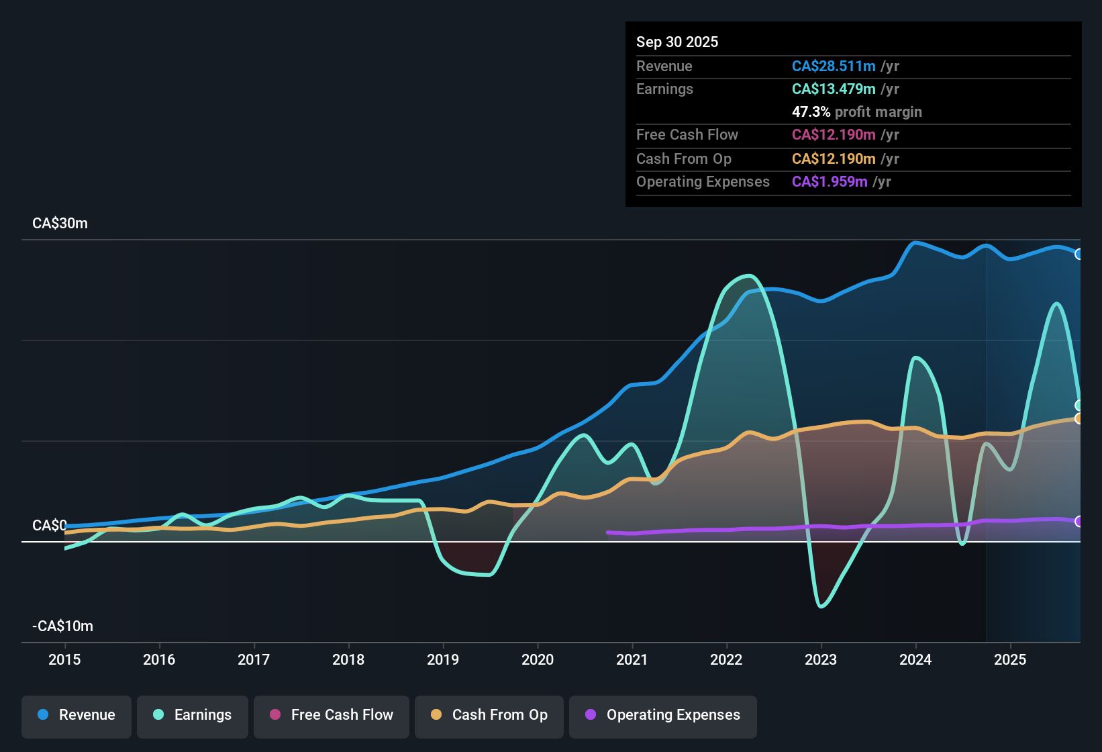Click the 2020 label on the time axis
The height and width of the screenshot is (752, 1102).
[x=538, y=660]
